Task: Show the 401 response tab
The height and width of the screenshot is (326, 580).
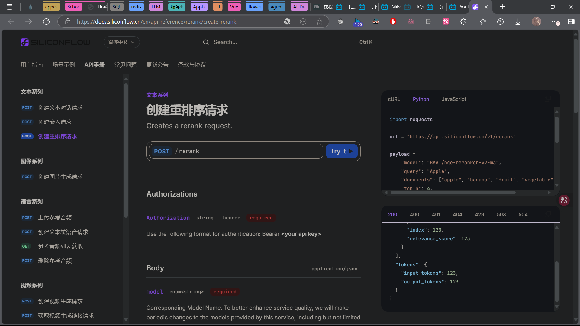Action: pyautogui.click(x=436, y=214)
